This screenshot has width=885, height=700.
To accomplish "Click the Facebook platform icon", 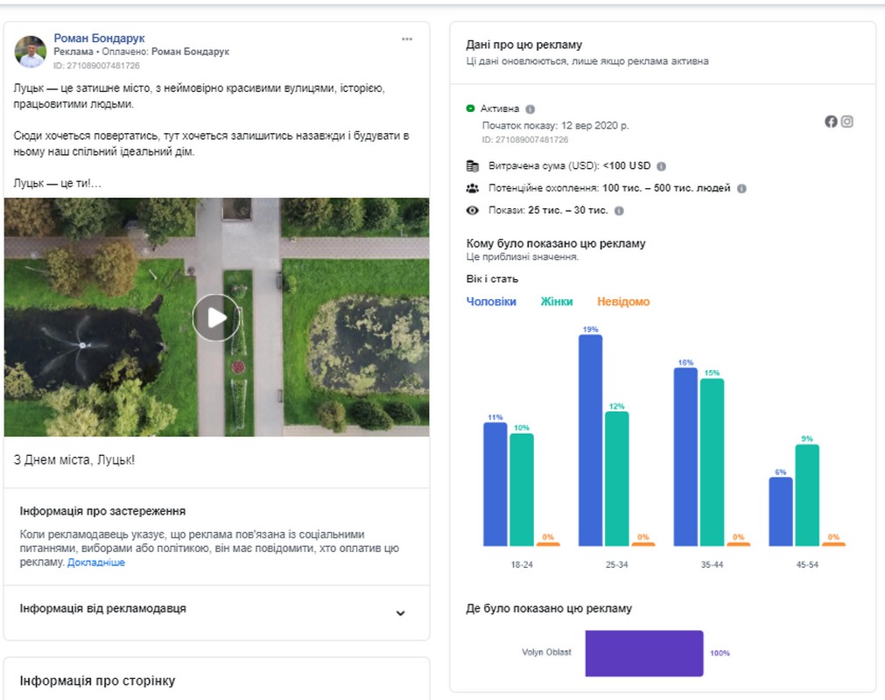I will click(x=831, y=122).
